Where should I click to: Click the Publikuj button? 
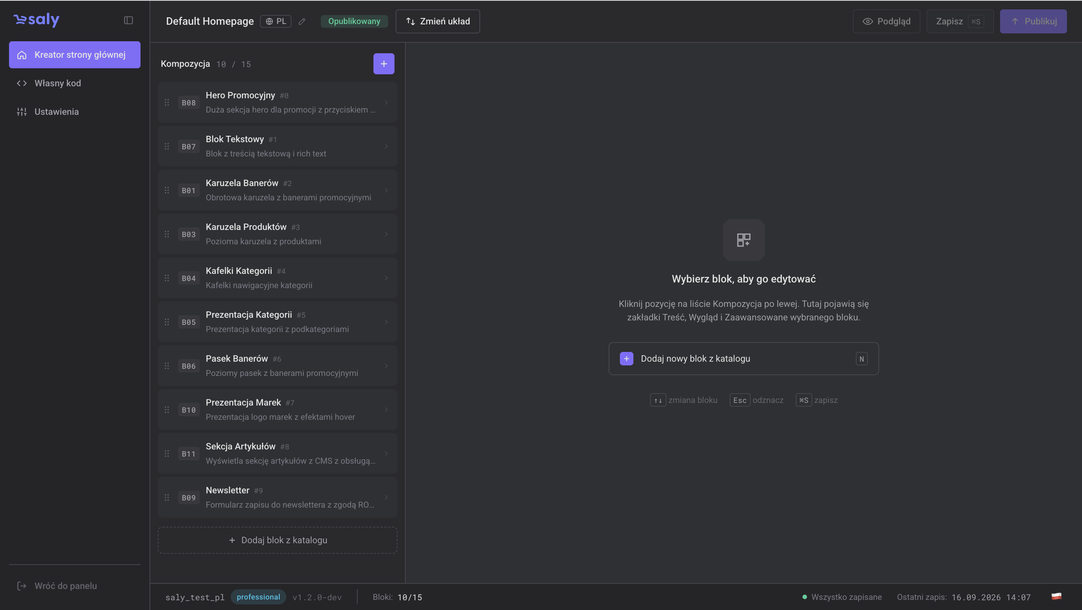[x=1033, y=21]
